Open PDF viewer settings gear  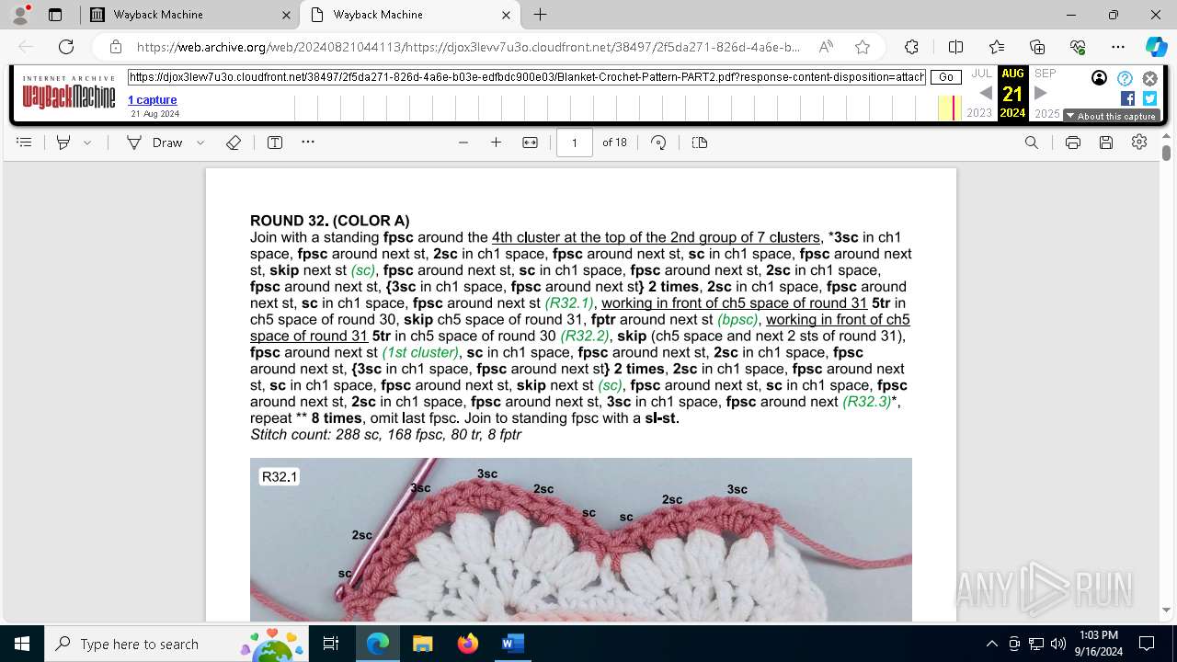point(1139,143)
